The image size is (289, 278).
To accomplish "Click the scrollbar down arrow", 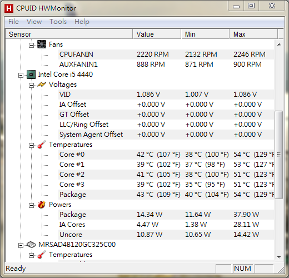I will point(279,257).
